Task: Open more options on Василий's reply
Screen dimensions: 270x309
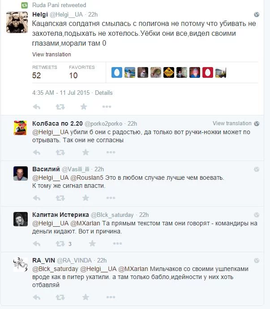Action: (x=111, y=198)
